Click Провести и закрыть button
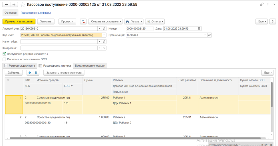 point(19,21)
